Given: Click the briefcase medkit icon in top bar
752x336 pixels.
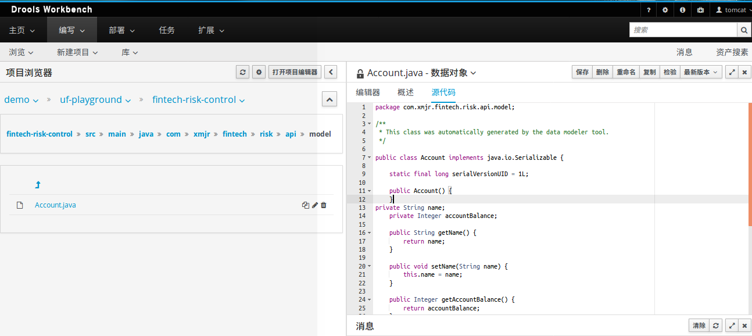Looking at the screenshot, I should tap(700, 10).
